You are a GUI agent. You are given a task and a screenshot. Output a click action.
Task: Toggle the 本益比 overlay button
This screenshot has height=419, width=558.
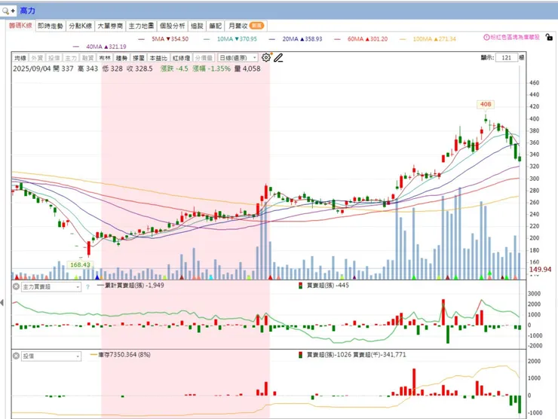(x=158, y=58)
